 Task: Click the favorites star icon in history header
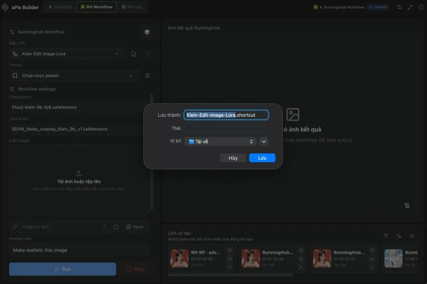(412, 236)
